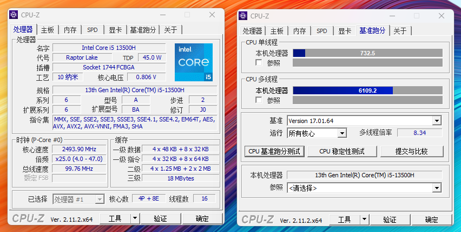Click the 多线程倍率 8.34 field

(419, 132)
